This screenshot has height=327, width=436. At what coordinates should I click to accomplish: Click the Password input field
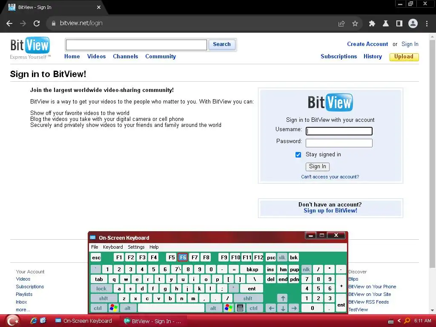click(338, 143)
